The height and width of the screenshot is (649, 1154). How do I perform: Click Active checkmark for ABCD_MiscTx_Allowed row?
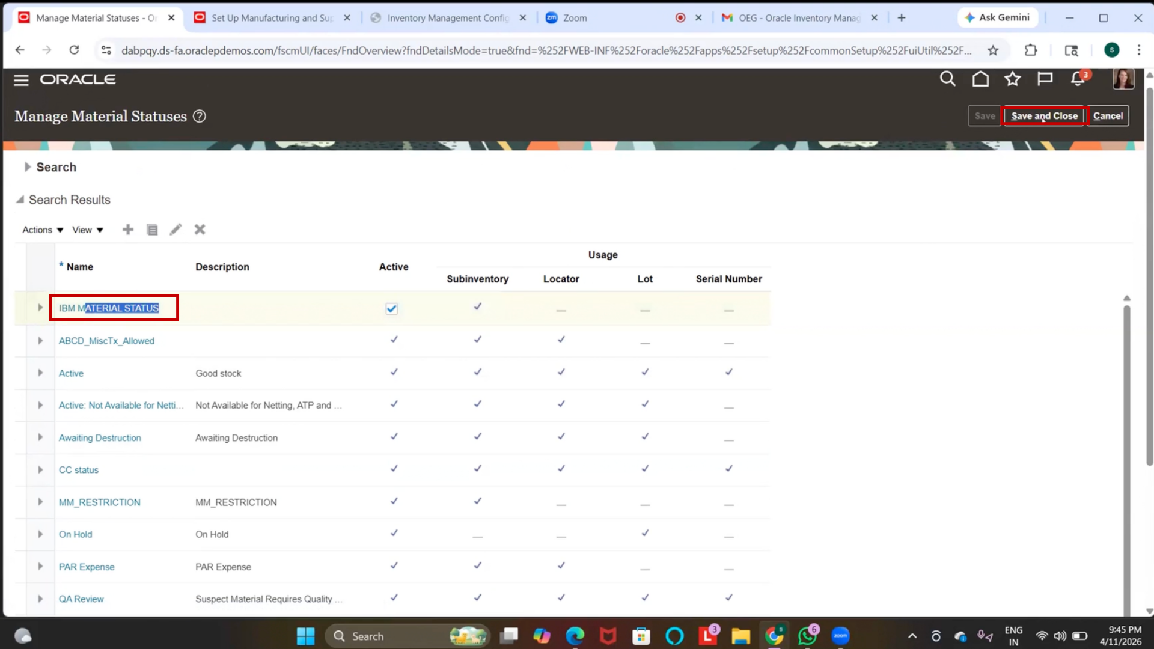394,340
